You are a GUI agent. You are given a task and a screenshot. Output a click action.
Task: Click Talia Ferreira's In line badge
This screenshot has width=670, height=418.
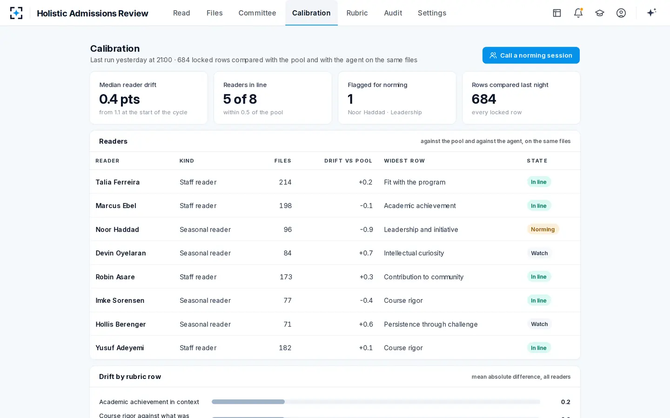pos(539,182)
